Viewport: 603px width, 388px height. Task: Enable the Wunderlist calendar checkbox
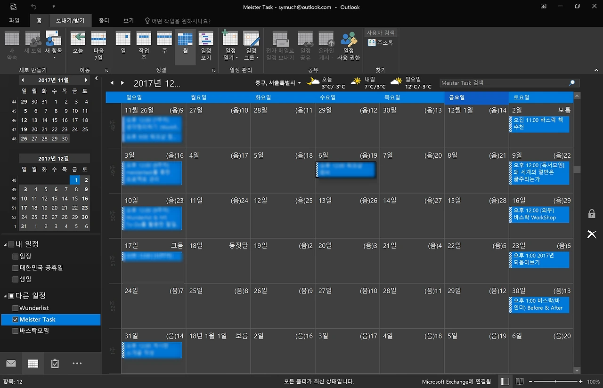[x=16, y=308]
